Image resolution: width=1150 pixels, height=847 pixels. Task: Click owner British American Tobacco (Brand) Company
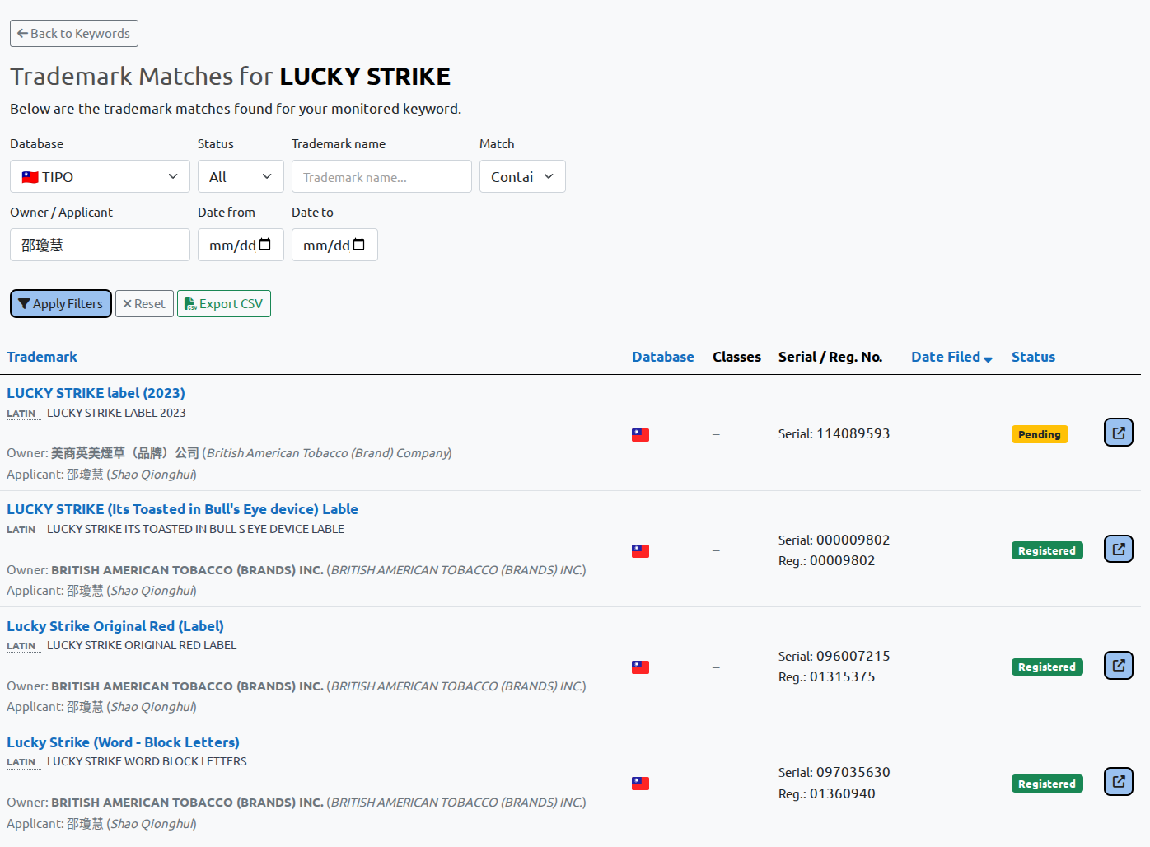click(x=251, y=452)
